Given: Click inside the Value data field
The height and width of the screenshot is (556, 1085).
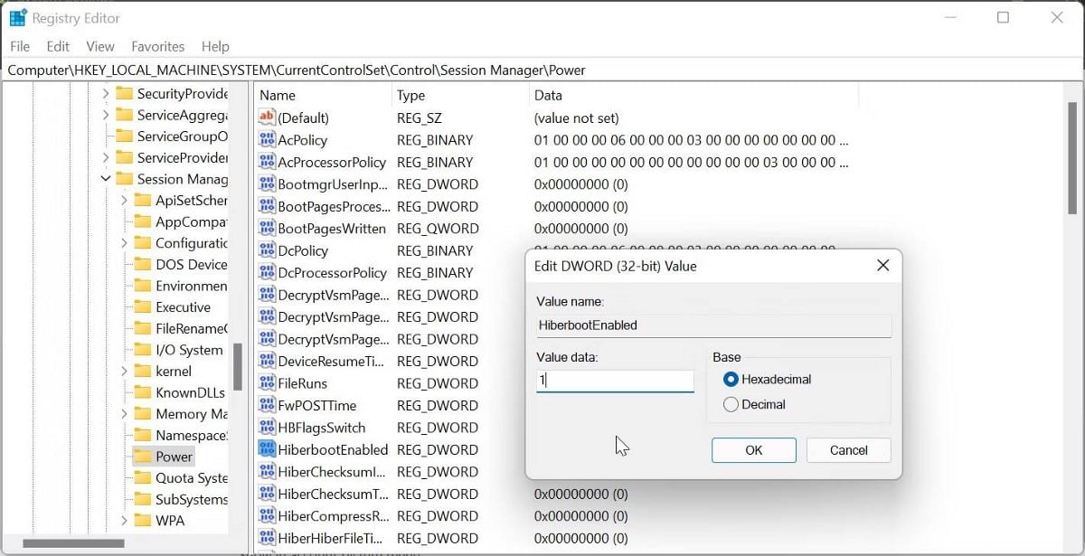Looking at the screenshot, I should [615, 380].
